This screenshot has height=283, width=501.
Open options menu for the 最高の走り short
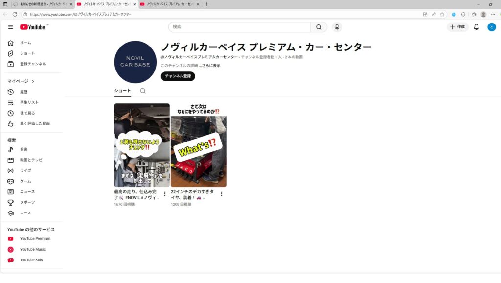165,194
